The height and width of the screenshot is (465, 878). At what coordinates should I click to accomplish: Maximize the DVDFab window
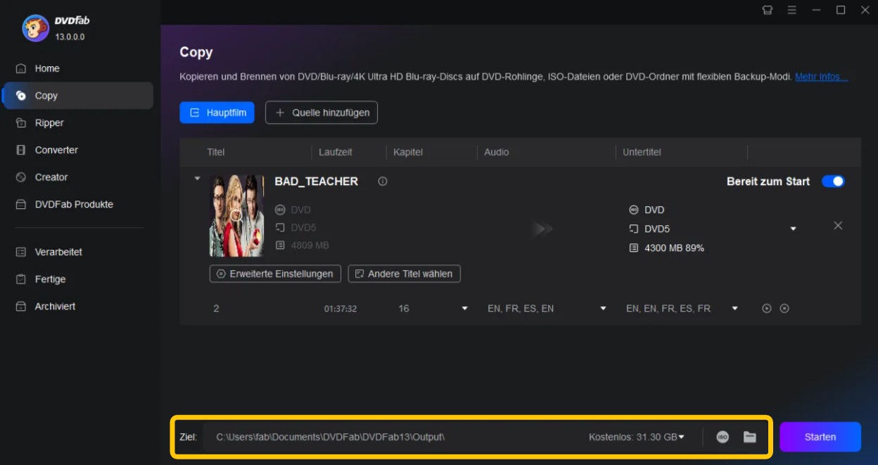pyautogui.click(x=841, y=10)
